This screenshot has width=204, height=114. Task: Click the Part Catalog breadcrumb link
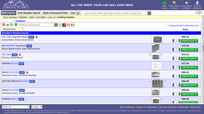(x=10, y=17)
